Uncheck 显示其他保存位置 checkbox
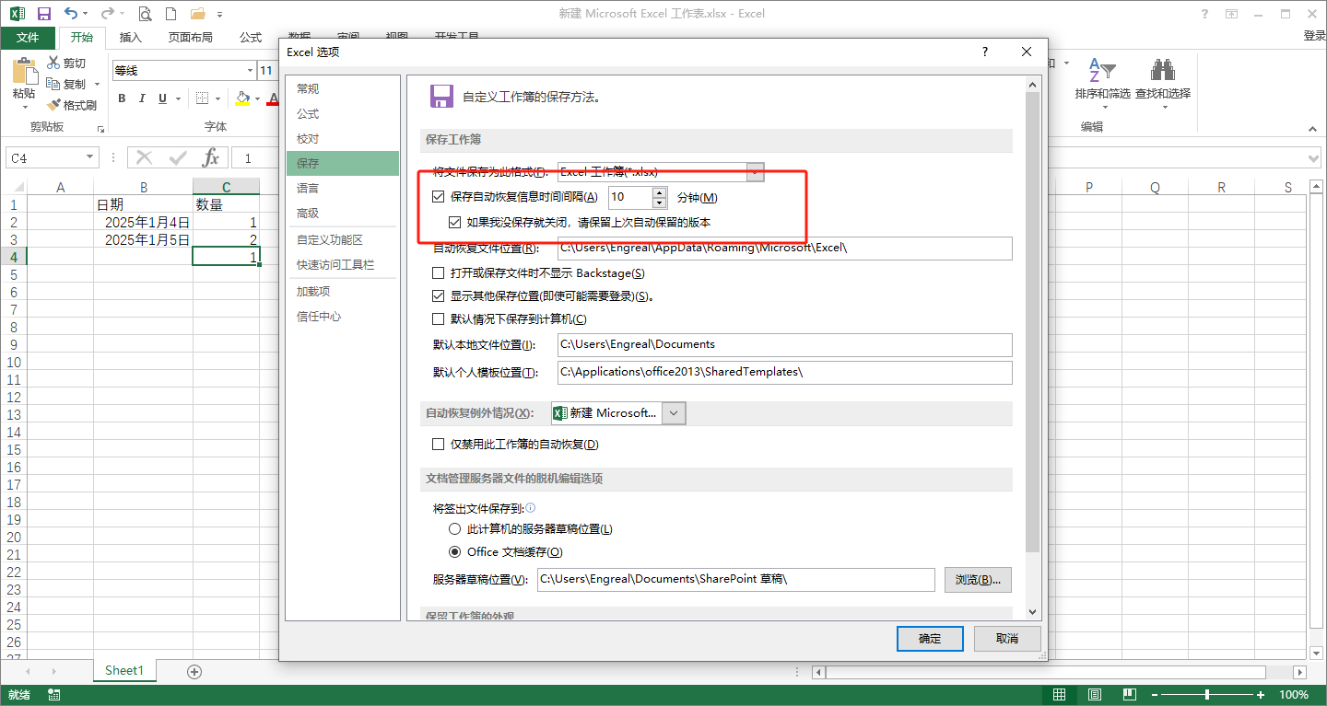 pyautogui.click(x=439, y=296)
